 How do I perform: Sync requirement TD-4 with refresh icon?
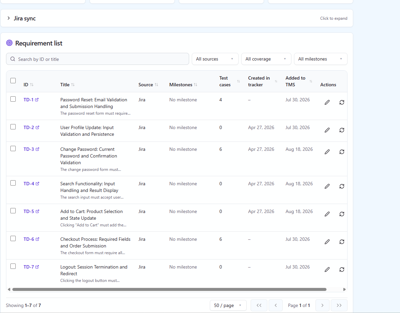coord(342,186)
